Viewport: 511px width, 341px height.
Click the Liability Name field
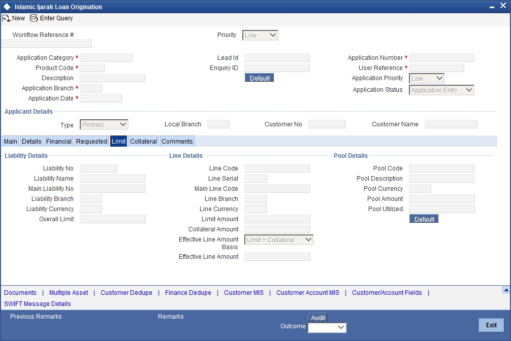[x=112, y=178]
